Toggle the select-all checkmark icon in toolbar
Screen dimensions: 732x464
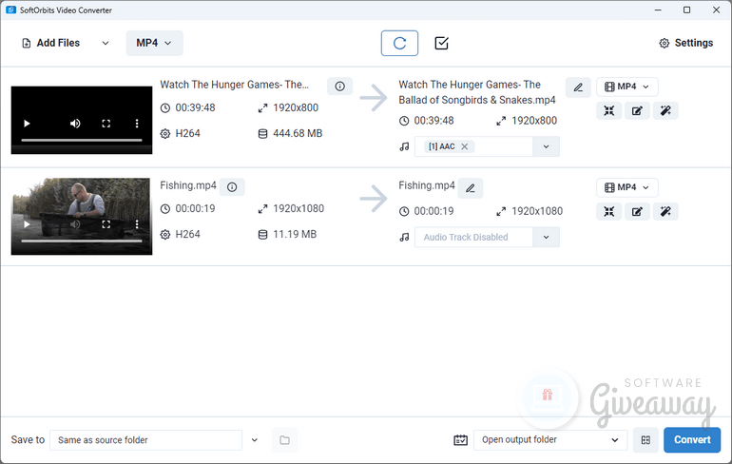click(x=442, y=43)
